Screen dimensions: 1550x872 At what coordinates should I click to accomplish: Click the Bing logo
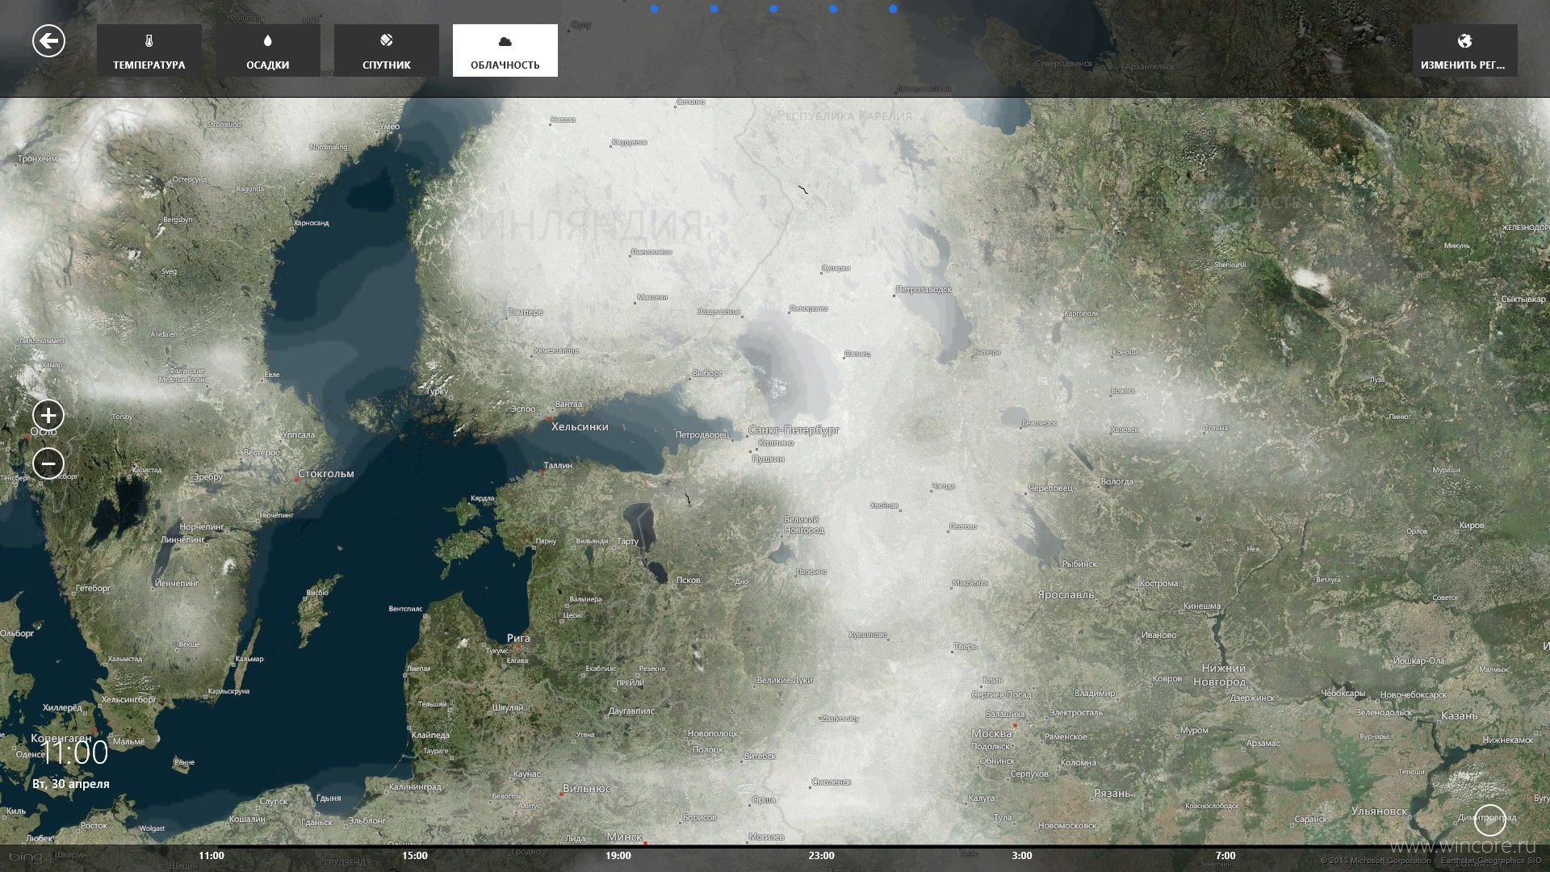pos(25,857)
